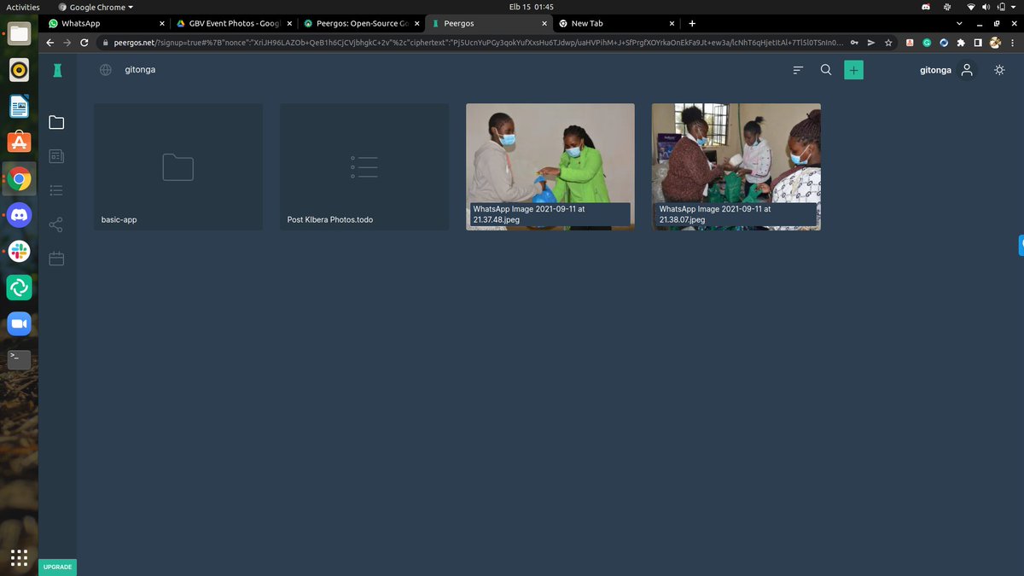This screenshot has height=576, width=1024.
Task: Click the Discord tray icon in top bar
Action: tap(926, 7)
